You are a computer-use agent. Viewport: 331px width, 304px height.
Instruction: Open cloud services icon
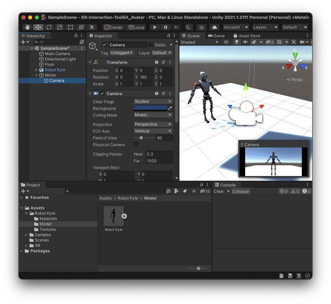click(215, 27)
